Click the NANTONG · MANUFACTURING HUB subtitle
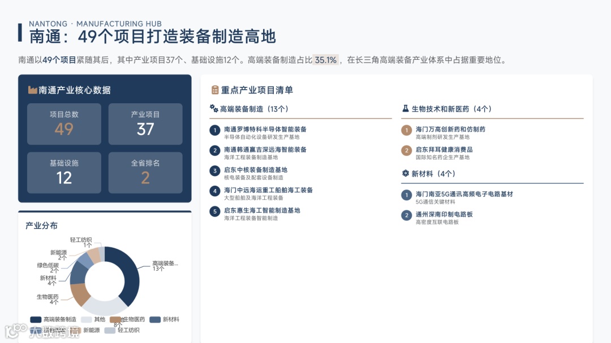The image size is (611, 343). point(95,24)
